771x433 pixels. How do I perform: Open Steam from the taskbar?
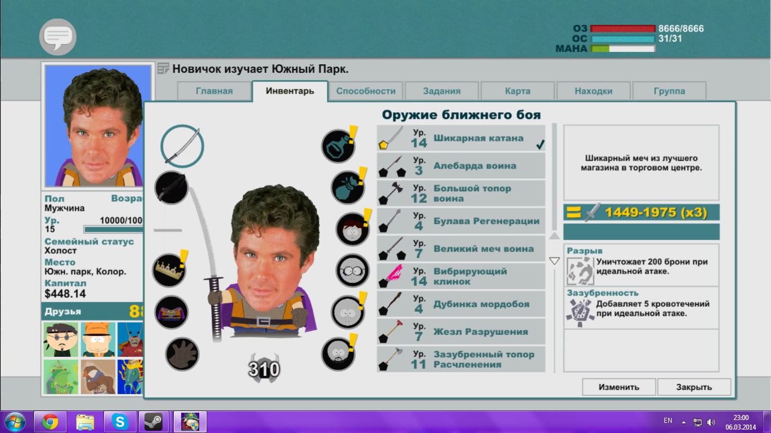pyautogui.click(x=154, y=422)
